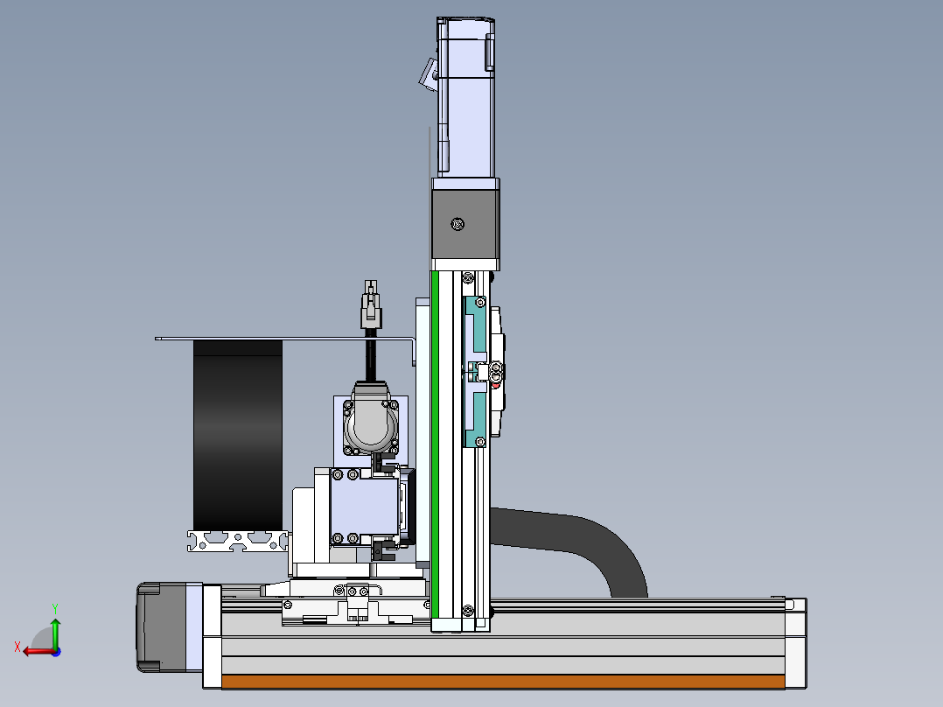Viewport: 943px width, 707px height.
Task: Click the red X axis arrow of triad
Action: point(31,650)
